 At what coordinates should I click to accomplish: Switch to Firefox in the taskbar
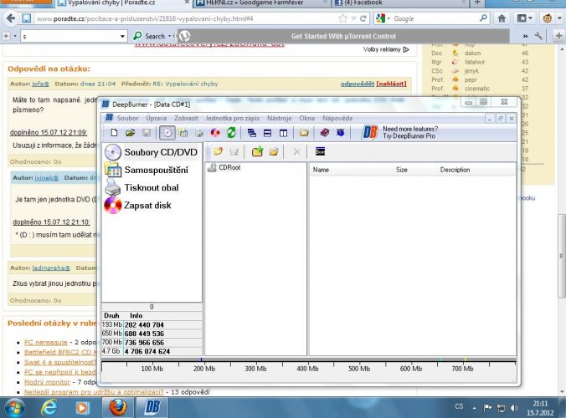tap(118, 408)
